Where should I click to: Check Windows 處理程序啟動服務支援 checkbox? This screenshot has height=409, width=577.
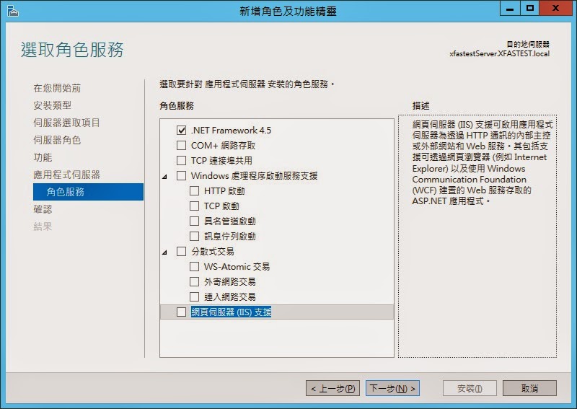coord(181,175)
